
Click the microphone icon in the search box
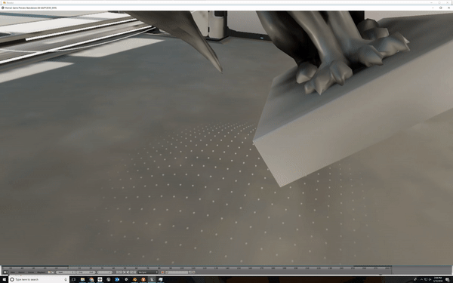pos(66,279)
